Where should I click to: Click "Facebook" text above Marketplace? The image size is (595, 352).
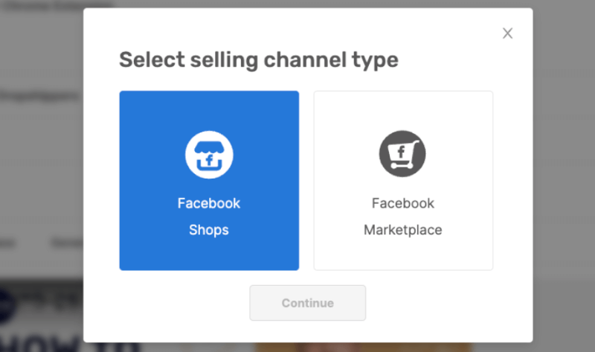(x=402, y=203)
